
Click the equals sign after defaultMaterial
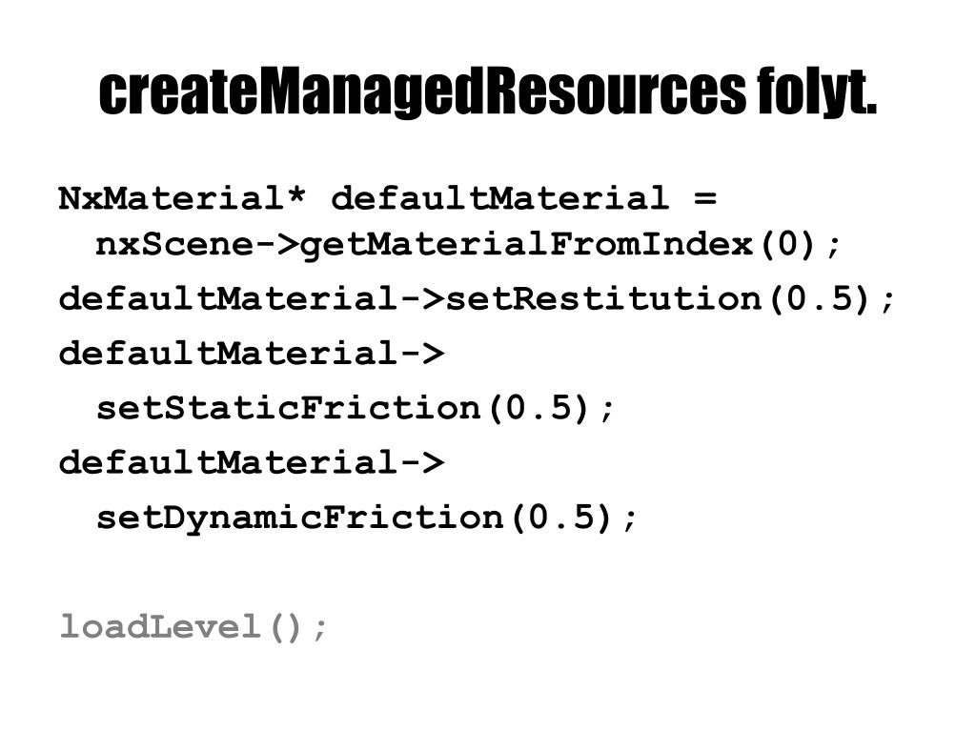705,199
